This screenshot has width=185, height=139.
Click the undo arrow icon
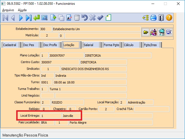click(85, 18)
